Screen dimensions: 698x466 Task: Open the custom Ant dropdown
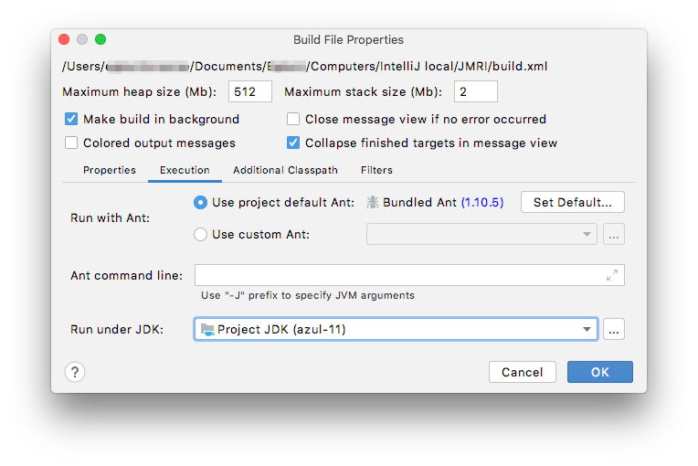pos(586,235)
